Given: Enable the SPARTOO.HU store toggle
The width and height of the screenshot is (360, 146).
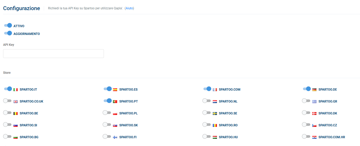Looking at the screenshot, I should coord(207,136).
